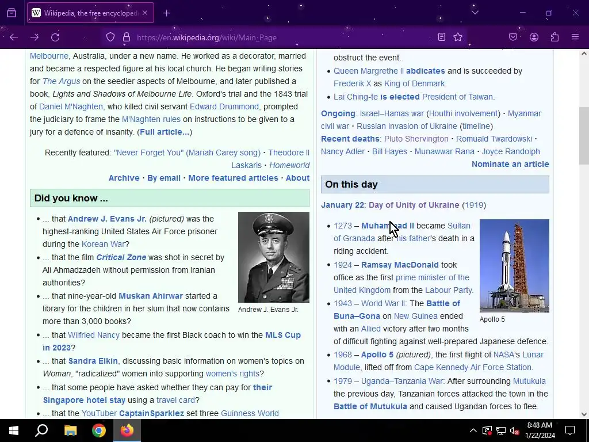Open Wilfried Nancy link

[x=94, y=335]
